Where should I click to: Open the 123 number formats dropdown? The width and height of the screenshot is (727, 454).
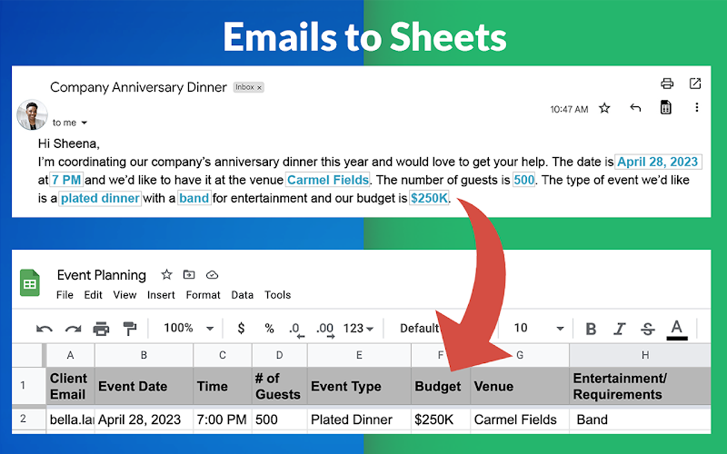tap(358, 329)
